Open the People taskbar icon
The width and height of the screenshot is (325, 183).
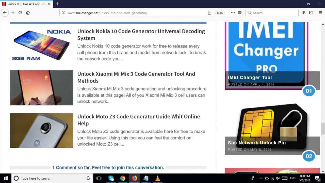pos(252,178)
